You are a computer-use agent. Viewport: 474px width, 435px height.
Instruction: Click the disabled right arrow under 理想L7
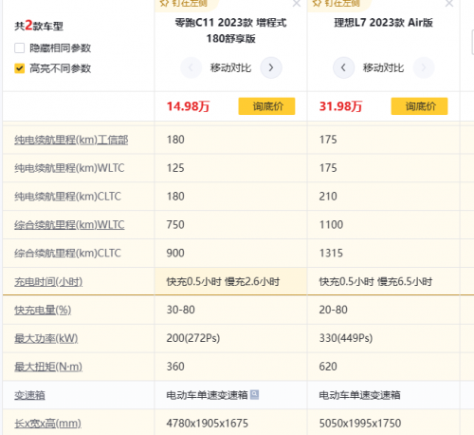(x=424, y=67)
